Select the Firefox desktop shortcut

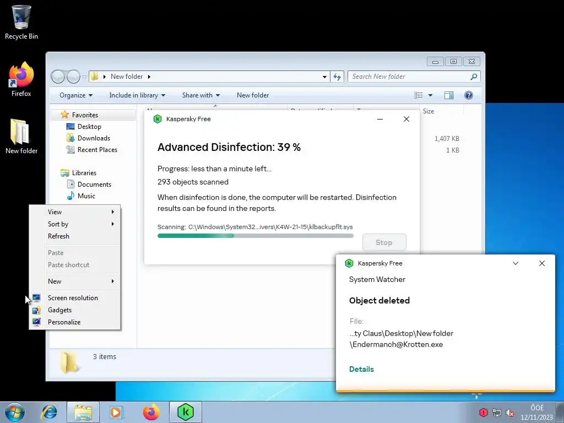pyautogui.click(x=21, y=79)
